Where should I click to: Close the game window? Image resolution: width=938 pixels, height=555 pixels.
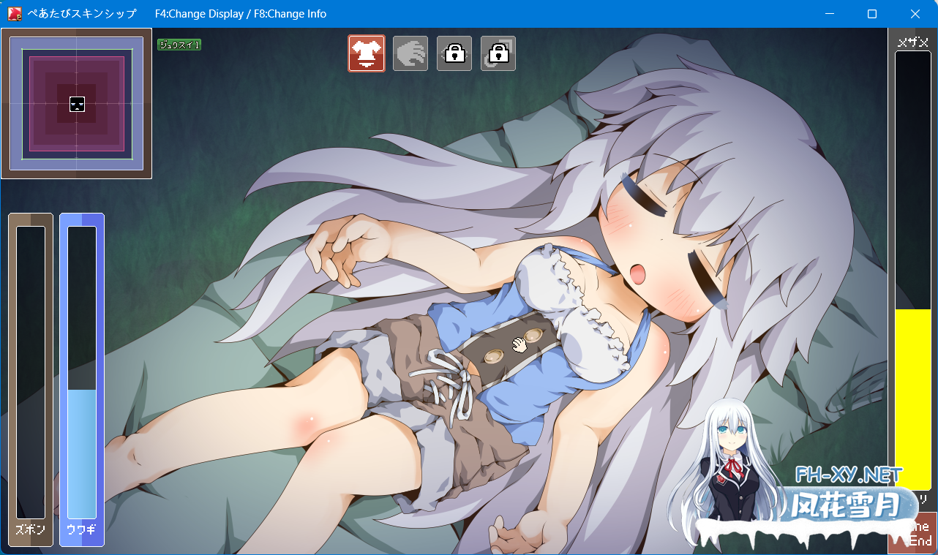[915, 14]
